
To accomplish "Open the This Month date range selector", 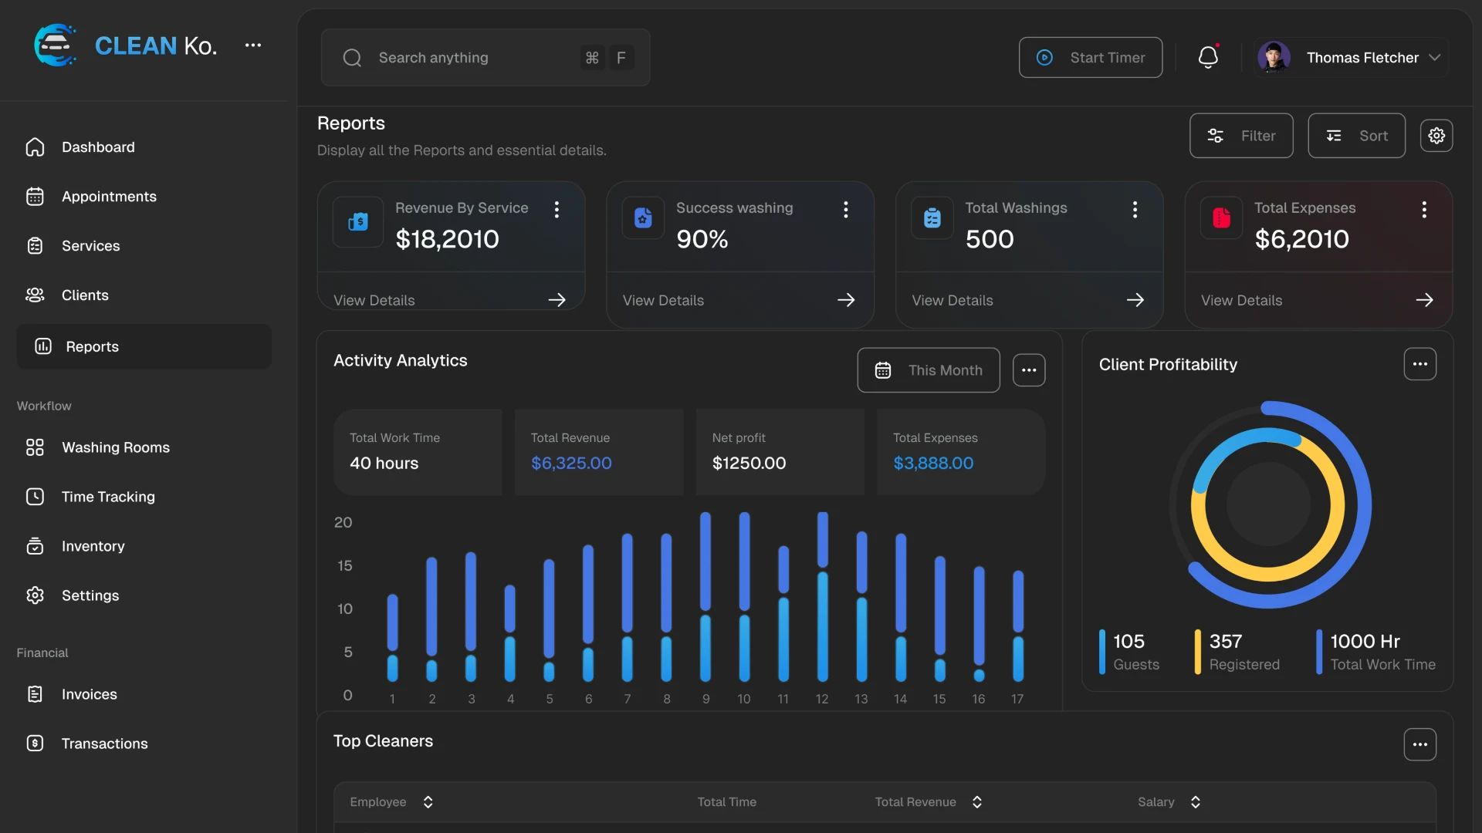I will pos(928,370).
